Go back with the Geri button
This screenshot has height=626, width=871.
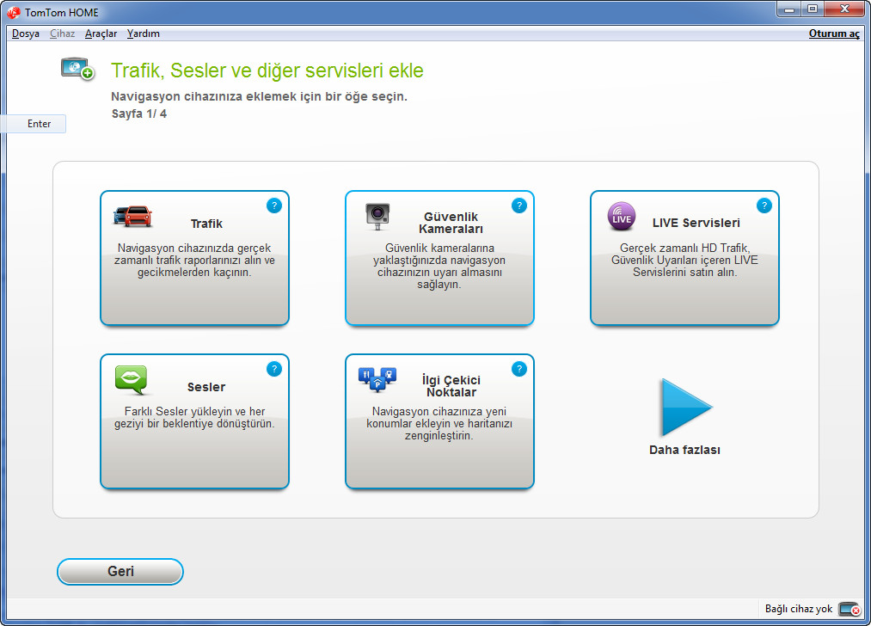[x=120, y=572]
